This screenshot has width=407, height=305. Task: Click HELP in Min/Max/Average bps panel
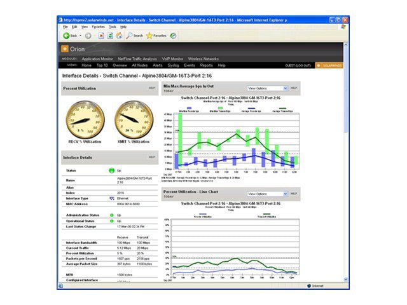294,88
